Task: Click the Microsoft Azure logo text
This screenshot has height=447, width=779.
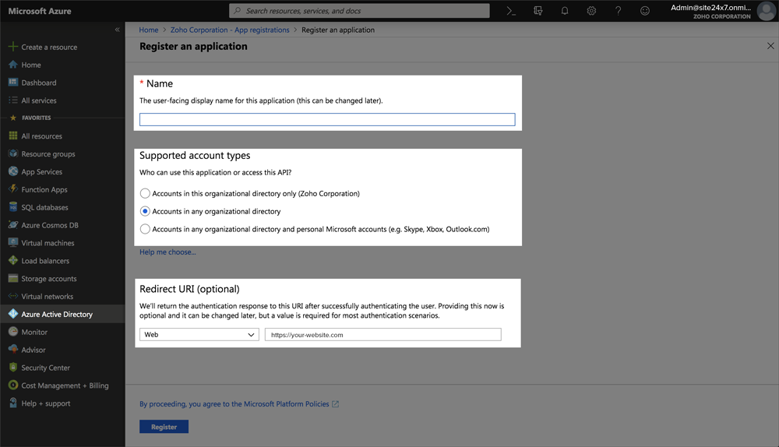Action: (x=40, y=11)
